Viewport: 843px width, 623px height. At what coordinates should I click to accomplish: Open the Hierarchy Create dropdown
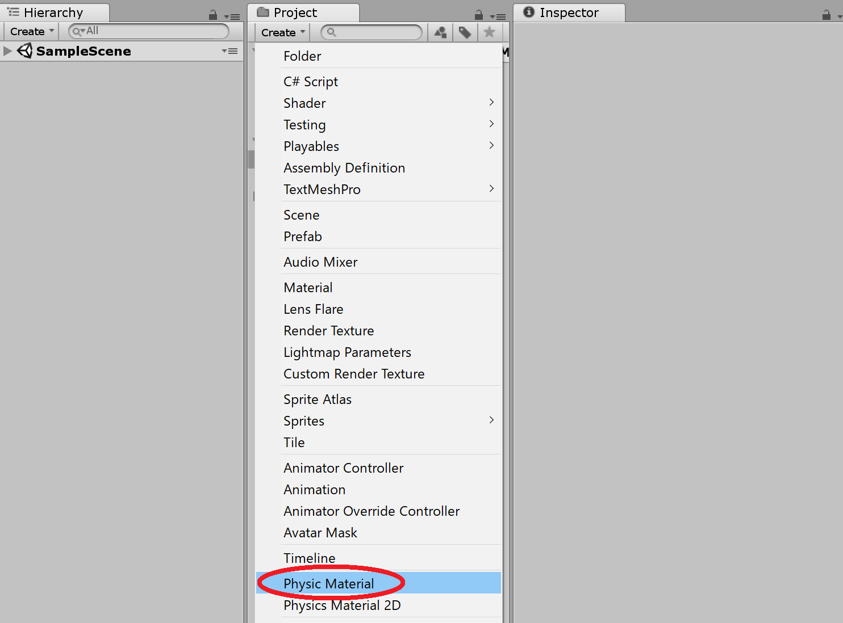[x=32, y=32]
